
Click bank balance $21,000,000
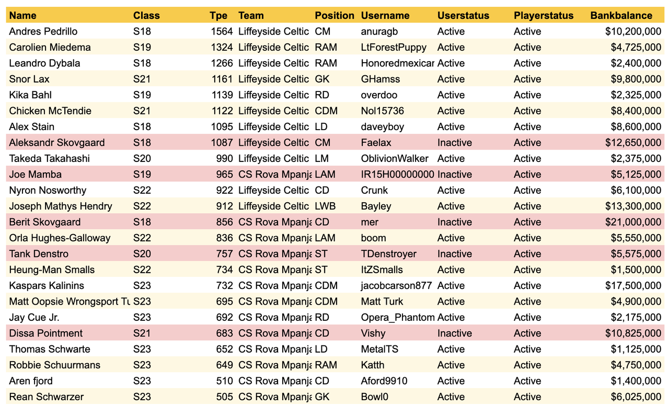coord(633,222)
